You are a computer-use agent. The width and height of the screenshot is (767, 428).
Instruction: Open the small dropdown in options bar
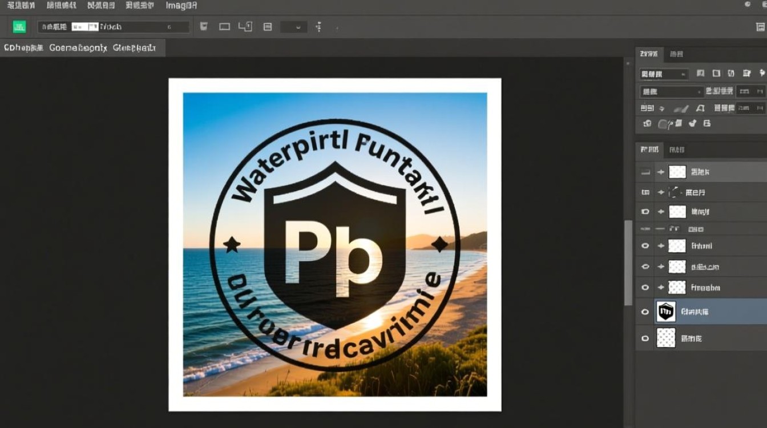pos(294,27)
